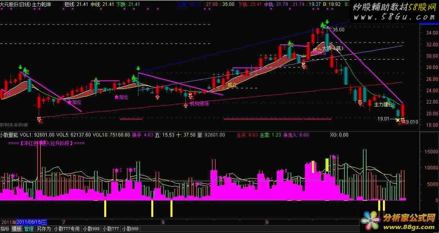
Task: Click the B: 18.92 value
Action: (x=332, y=4)
